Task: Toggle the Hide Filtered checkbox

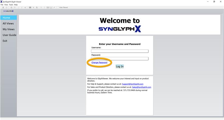Action: pos(58,8)
